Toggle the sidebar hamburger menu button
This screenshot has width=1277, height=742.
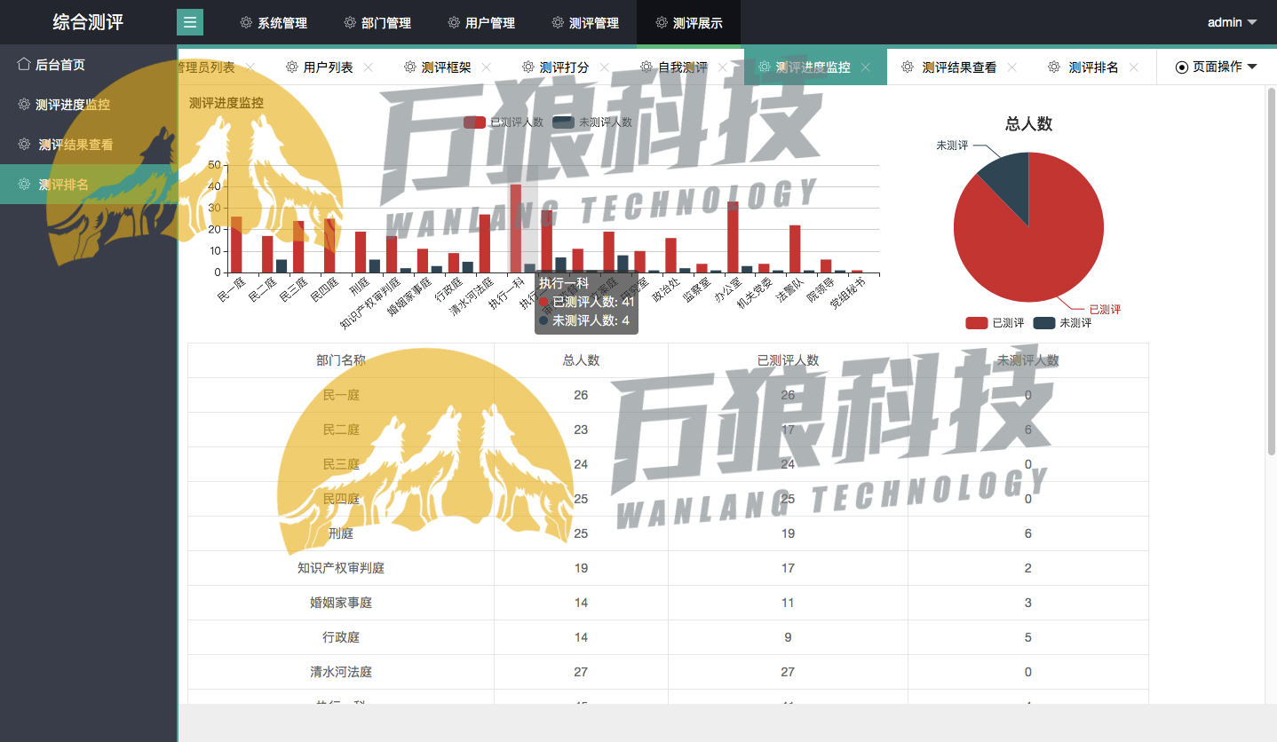[190, 22]
